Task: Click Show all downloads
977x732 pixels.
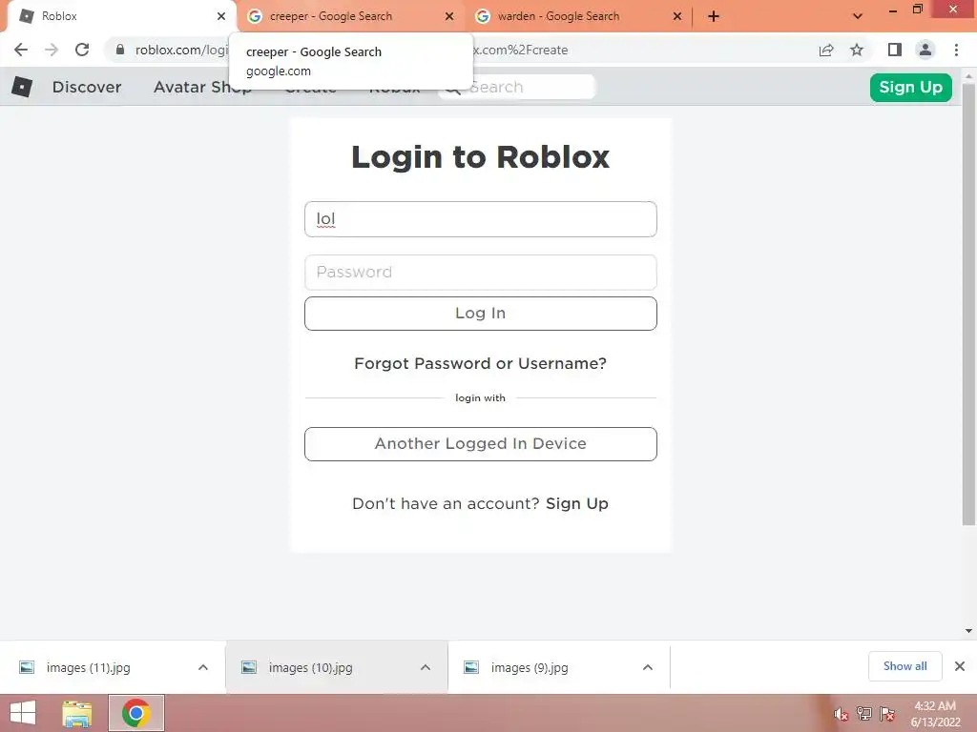Action: tap(904, 666)
